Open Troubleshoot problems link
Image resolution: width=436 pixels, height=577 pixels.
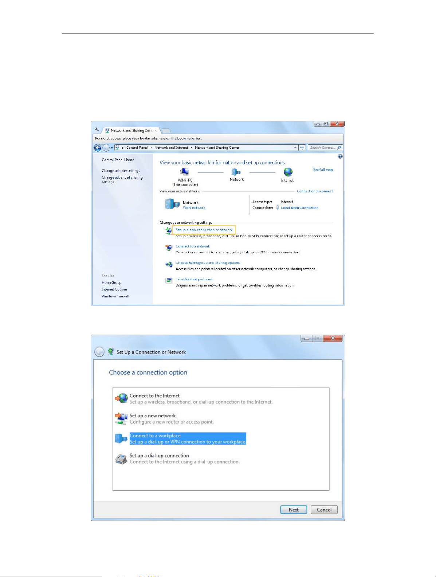[194, 279]
